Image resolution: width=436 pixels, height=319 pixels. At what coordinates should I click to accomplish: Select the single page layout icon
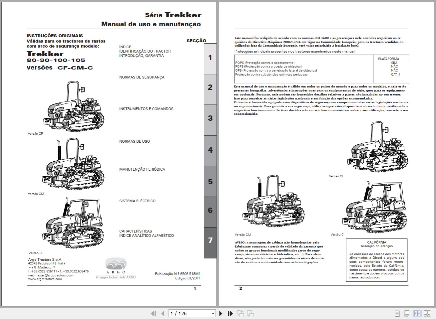click(x=397, y=313)
